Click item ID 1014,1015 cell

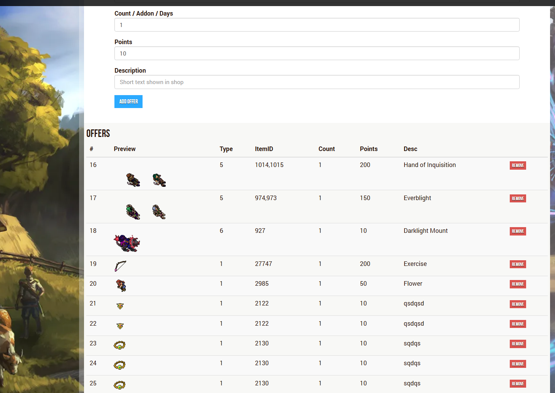click(x=269, y=165)
